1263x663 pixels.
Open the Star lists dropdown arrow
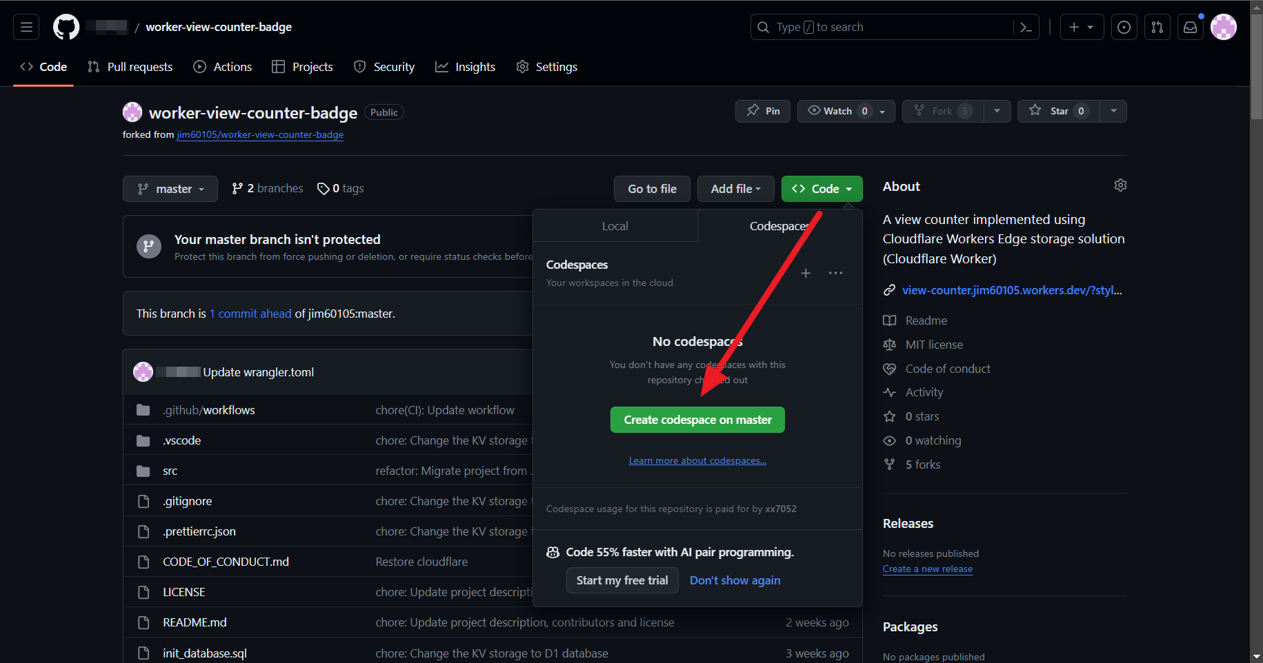click(x=1113, y=111)
